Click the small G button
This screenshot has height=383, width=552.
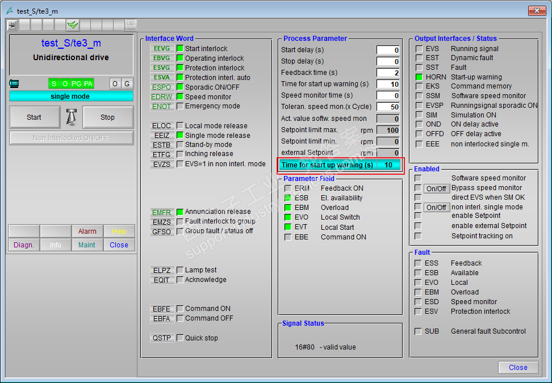[x=127, y=84]
